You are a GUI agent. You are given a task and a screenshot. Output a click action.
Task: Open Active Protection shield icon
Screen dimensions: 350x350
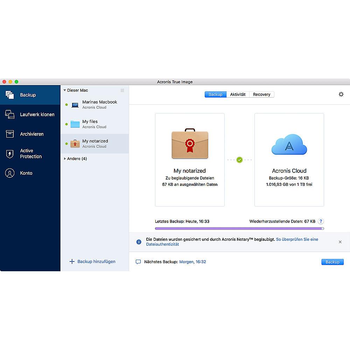click(10, 154)
